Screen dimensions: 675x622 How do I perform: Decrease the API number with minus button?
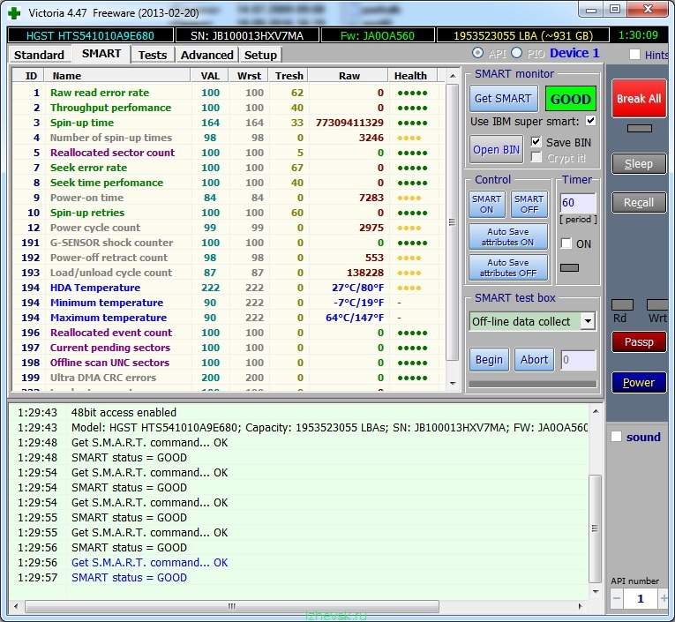pyautogui.click(x=617, y=599)
